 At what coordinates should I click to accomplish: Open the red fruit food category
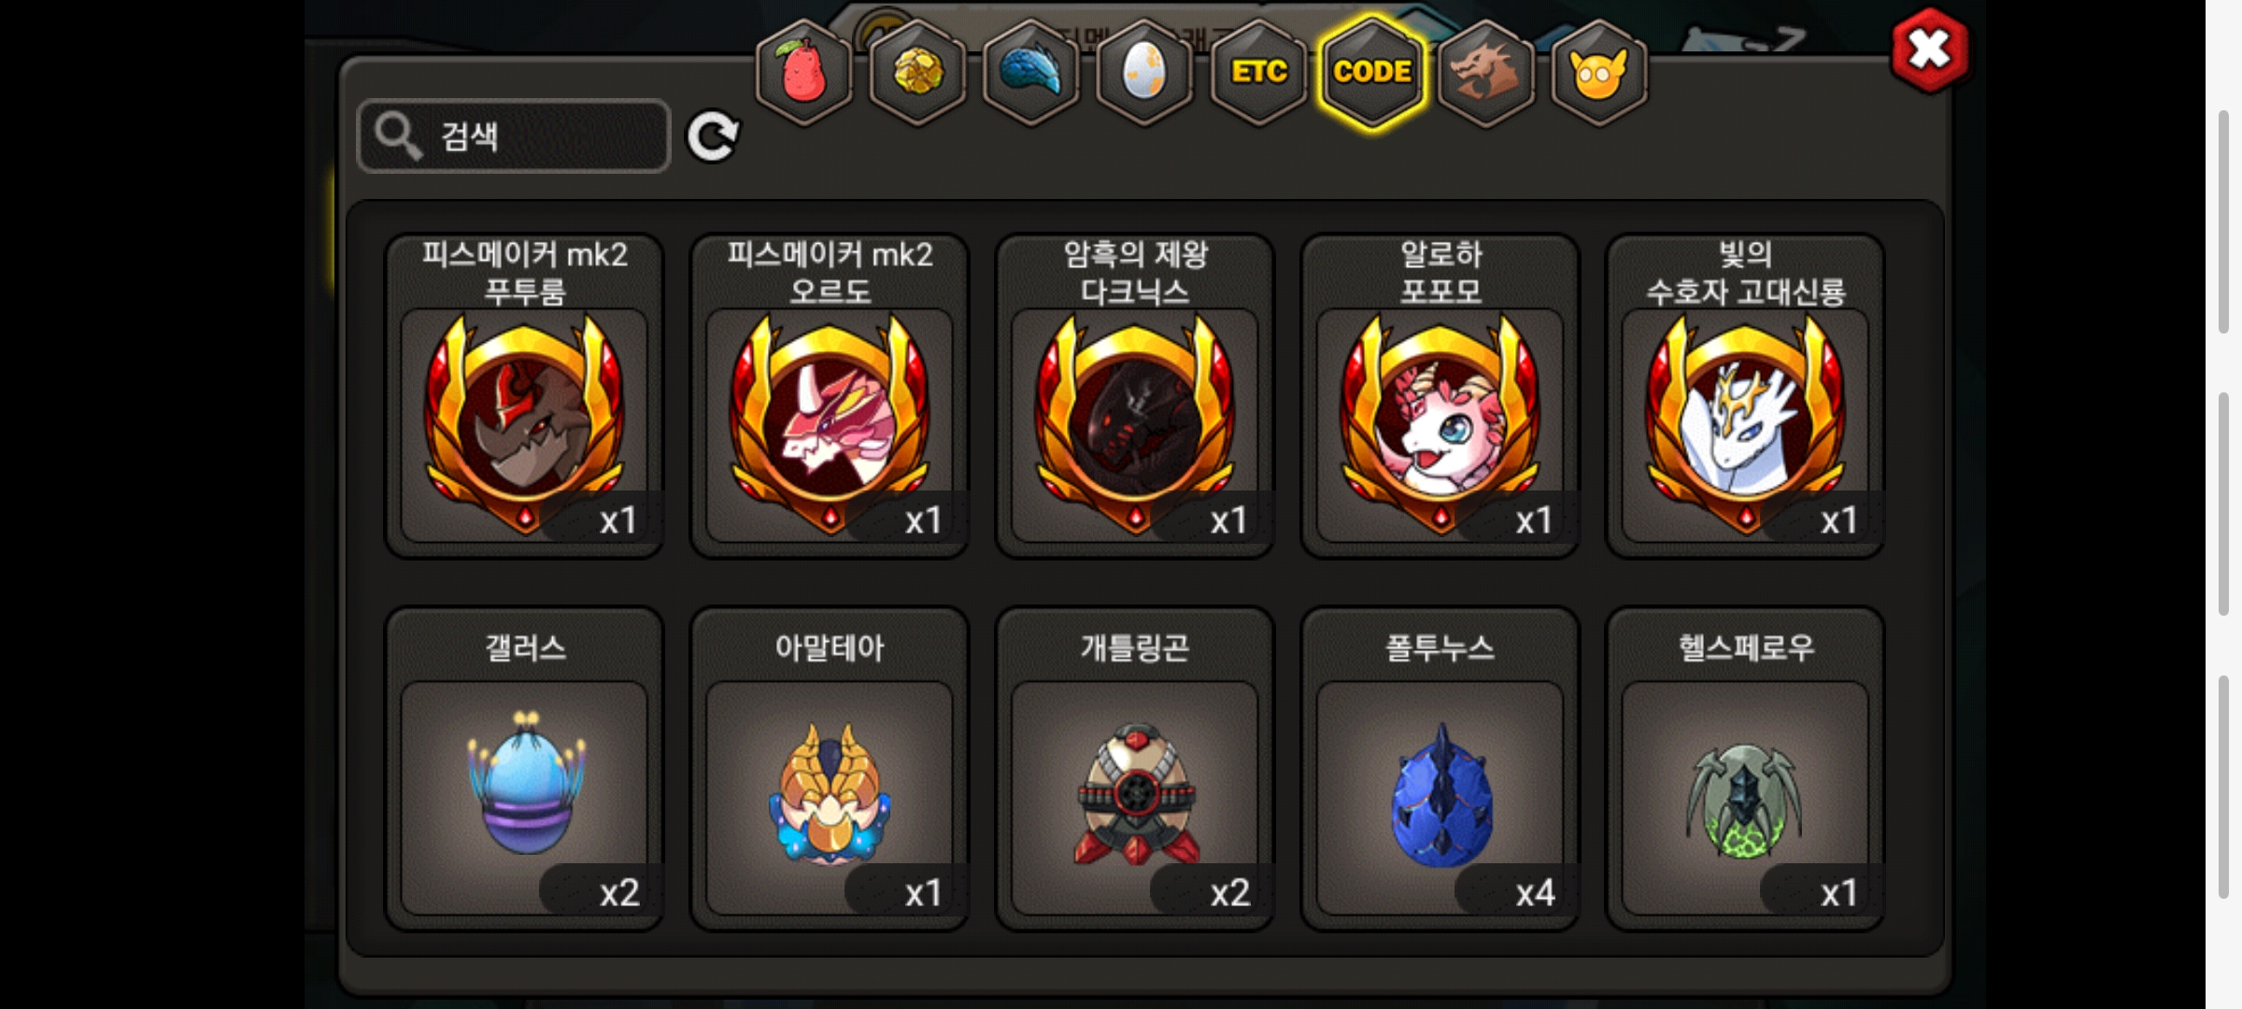(803, 72)
